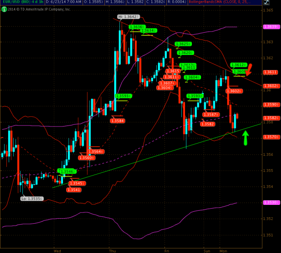Select the Hi: 1.3642 price bubble

click(x=127, y=17)
